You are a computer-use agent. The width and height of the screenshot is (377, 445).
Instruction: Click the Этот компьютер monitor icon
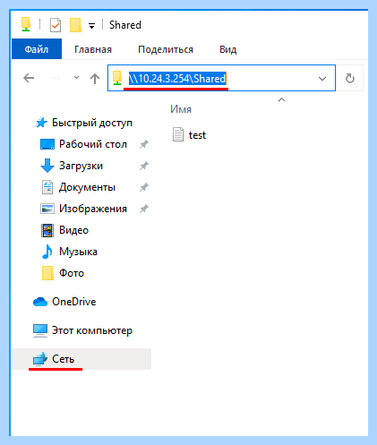pos(40,330)
